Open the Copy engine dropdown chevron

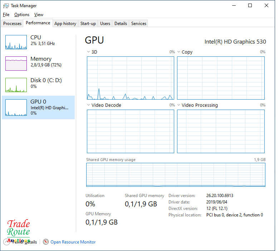(178, 52)
